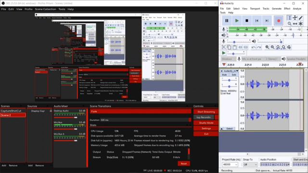Open the audio host dropdown in Audacity
The width and height of the screenshot is (308, 173).
tap(229, 59)
